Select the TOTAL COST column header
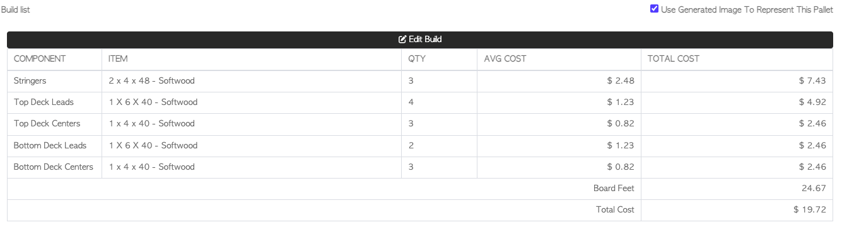The width and height of the screenshot is (842, 232). [674, 59]
